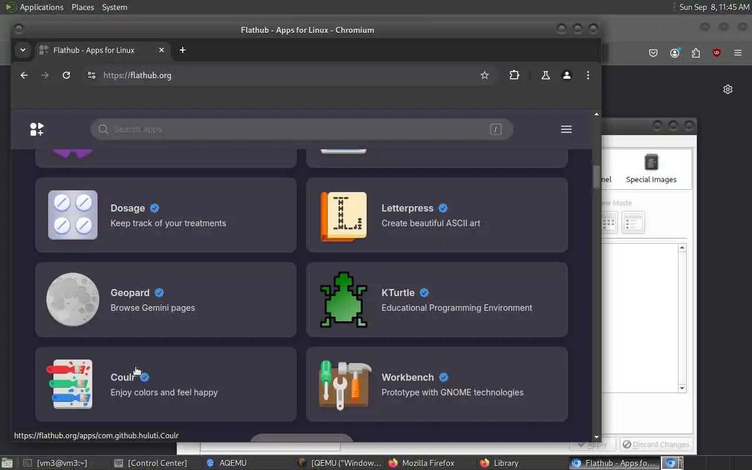752x470 pixels.
Task: Click page scrollbar down arrow
Action: [x=597, y=437]
